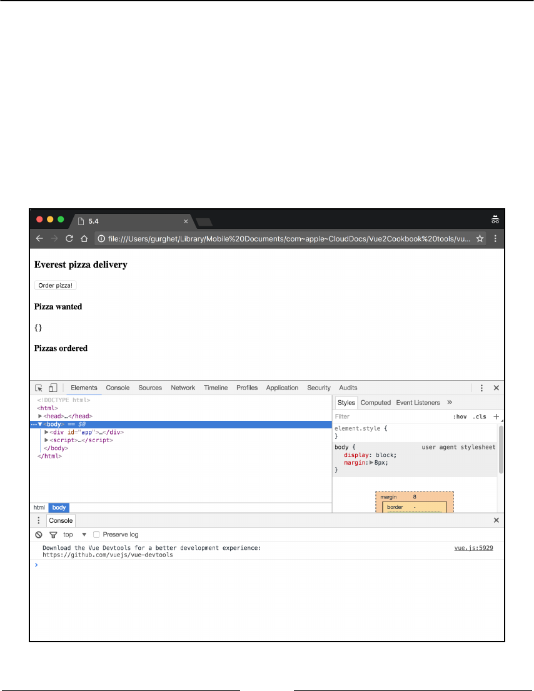Open the Network tab
This screenshot has width=534, height=691.
[183, 388]
